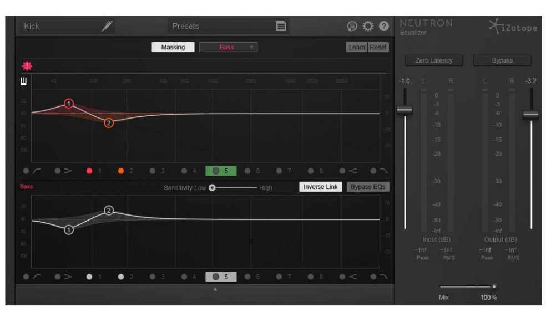Toggle band 1 in the Bass EQ
The image size is (546, 317).
(89, 277)
